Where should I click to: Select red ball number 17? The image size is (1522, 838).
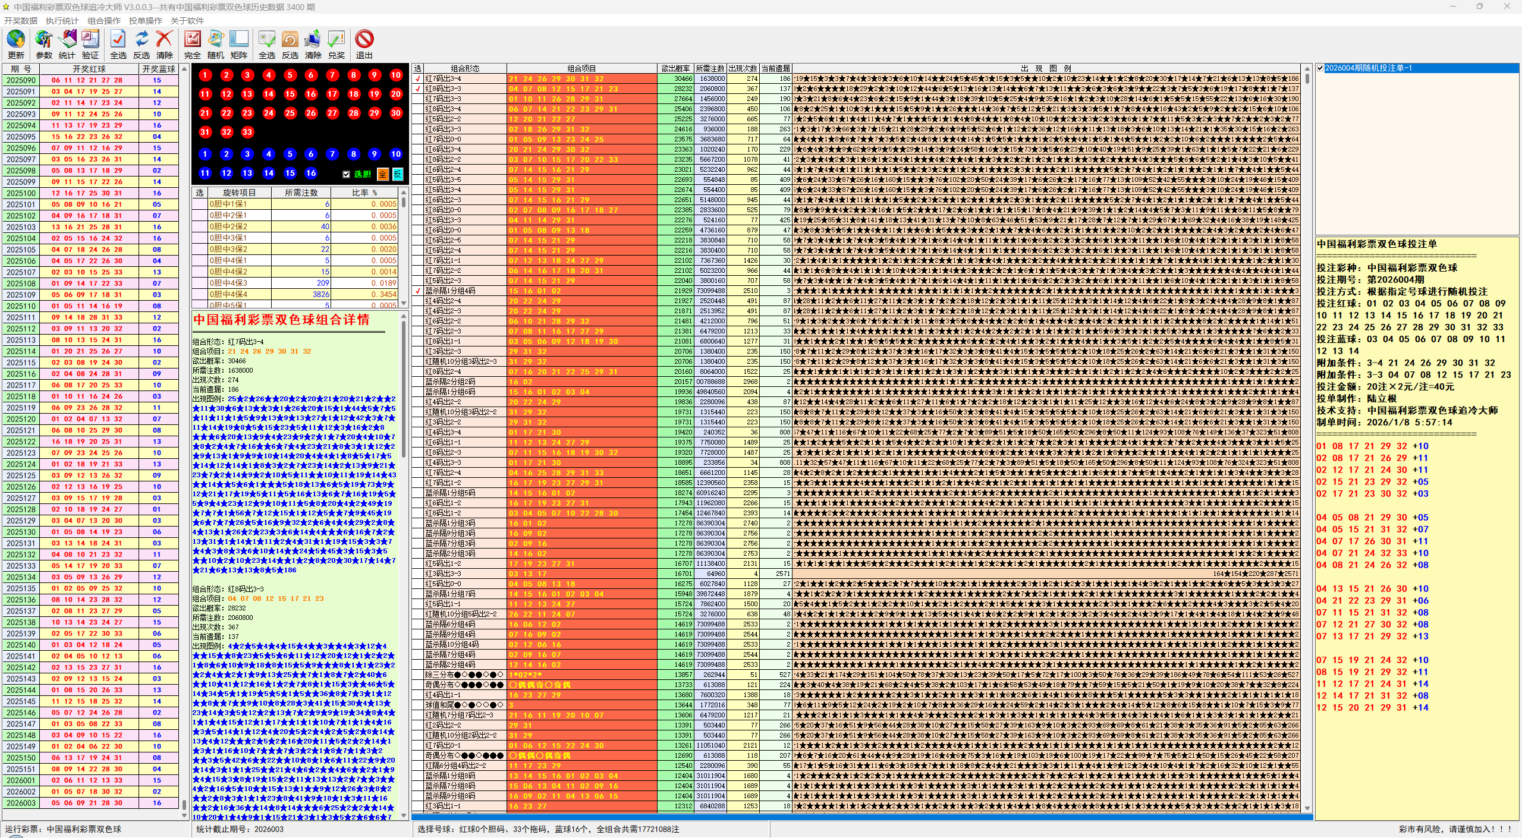tap(332, 94)
